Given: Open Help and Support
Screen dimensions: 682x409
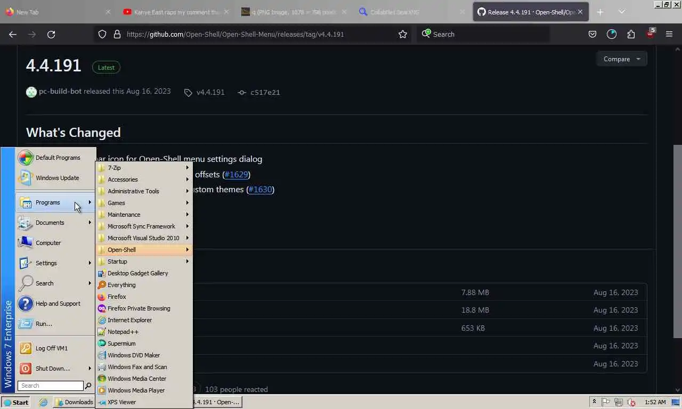Looking at the screenshot, I should pyautogui.click(x=55, y=304).
